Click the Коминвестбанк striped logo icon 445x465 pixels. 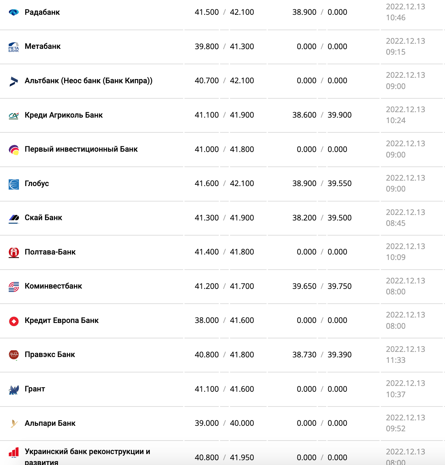click(x=14, y=287)
